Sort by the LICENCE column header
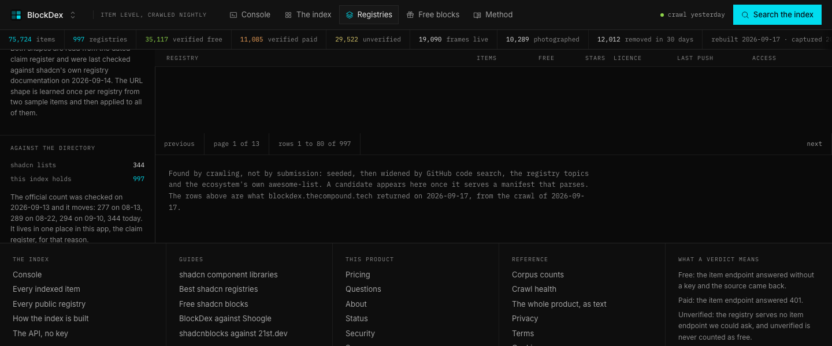 [x=627, y=58]
